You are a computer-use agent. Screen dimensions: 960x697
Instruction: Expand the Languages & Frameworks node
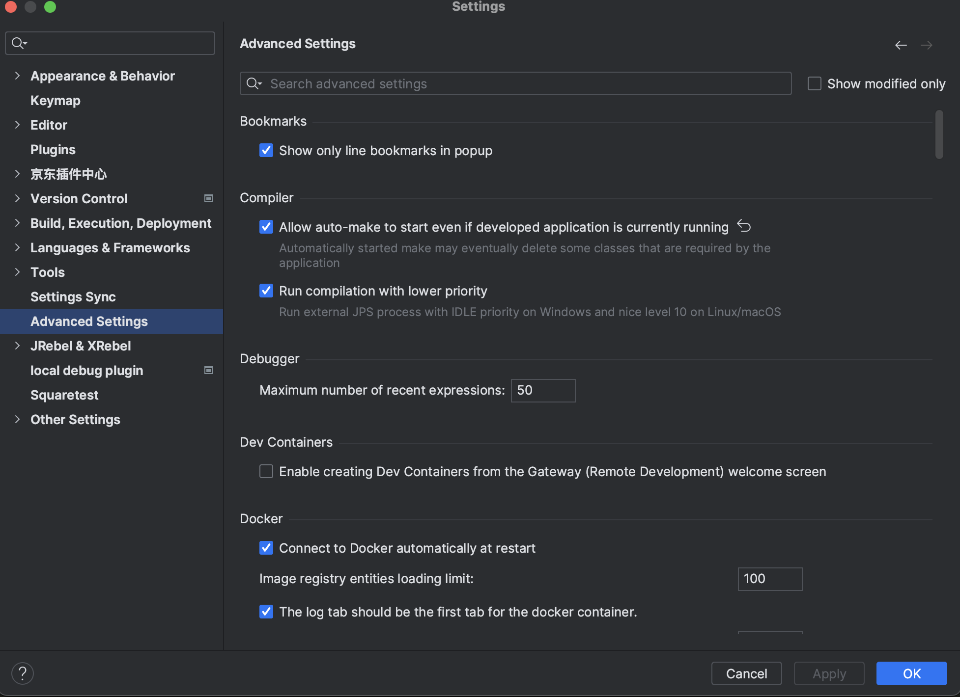click(17, 247)
